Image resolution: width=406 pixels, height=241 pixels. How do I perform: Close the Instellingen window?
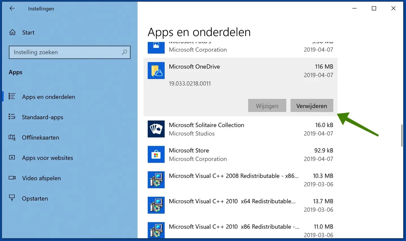pos(393,8)
